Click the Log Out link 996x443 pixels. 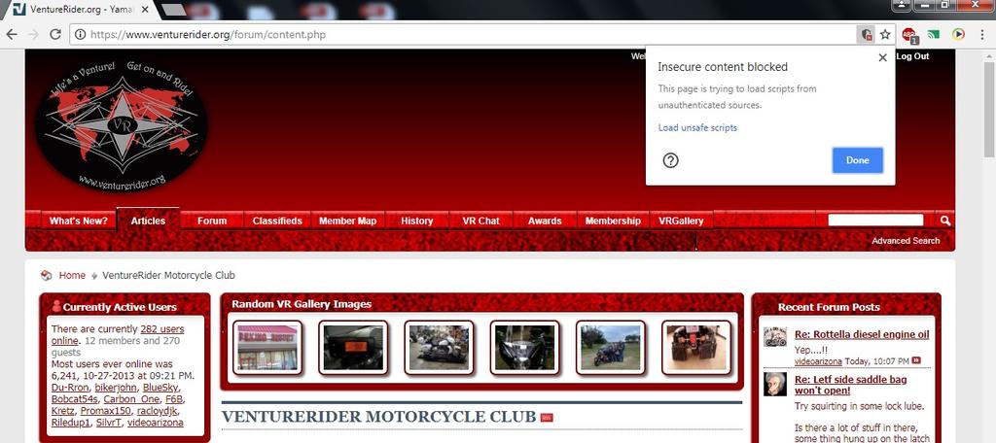pyautogui.click(x=912, y=55)
